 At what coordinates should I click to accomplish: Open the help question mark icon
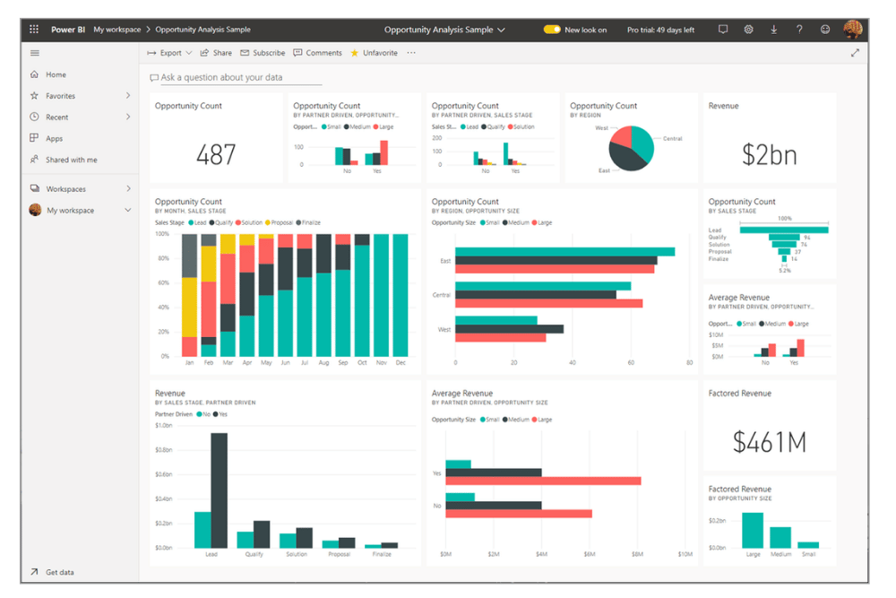click(799, 30)
